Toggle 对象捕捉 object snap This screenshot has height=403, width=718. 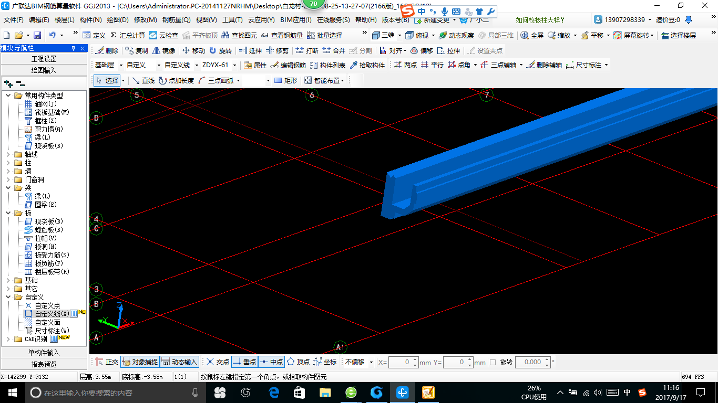[139, 362]
